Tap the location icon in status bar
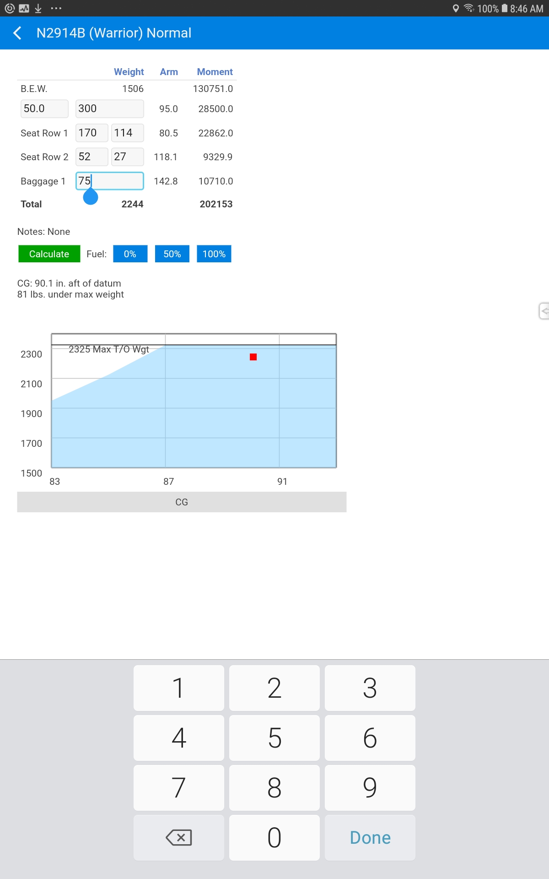Viewport: 549px width, 879px height. (456, 9)
